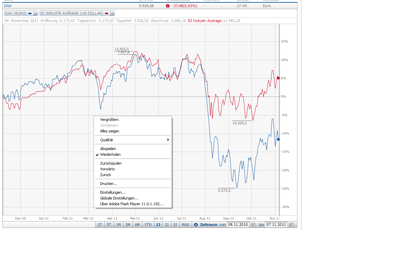This screenshot has height=254, width=407.
Task: Open the Qualität submenu
Action: (x=106, y=140)
